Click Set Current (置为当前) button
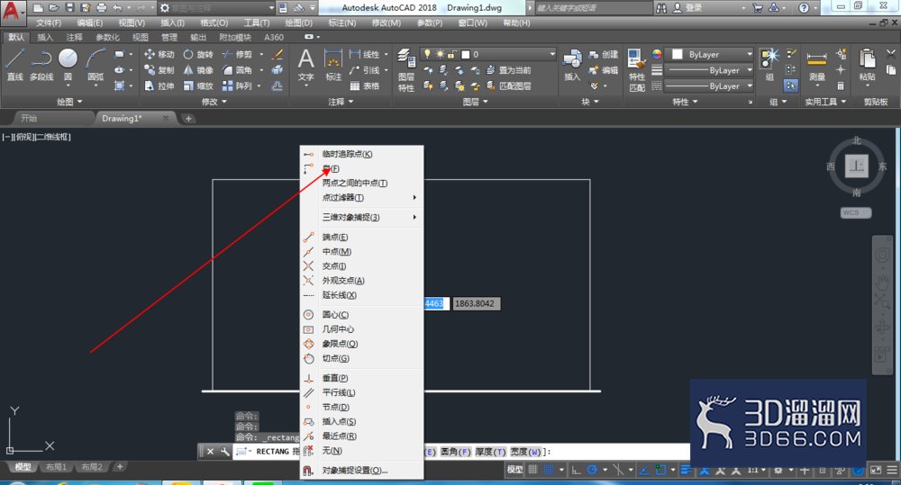Screen dimensions: 901x485 [508, 70]
